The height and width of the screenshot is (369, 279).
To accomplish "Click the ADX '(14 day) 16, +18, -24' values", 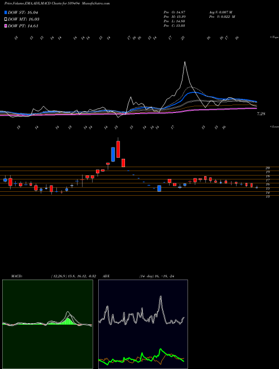I will tap(157, 276).
